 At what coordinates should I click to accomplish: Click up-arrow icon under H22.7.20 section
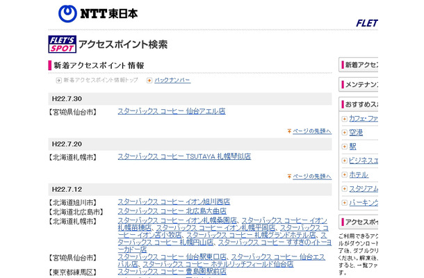click(x=289, y=177)
